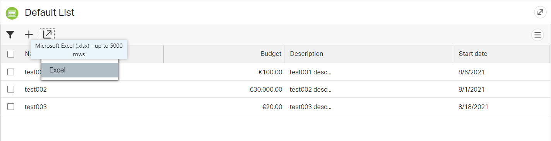Tick the select-all header checkbox
Image resolution: width=551 pixels, height=141 pixels.
click(11, 54)
